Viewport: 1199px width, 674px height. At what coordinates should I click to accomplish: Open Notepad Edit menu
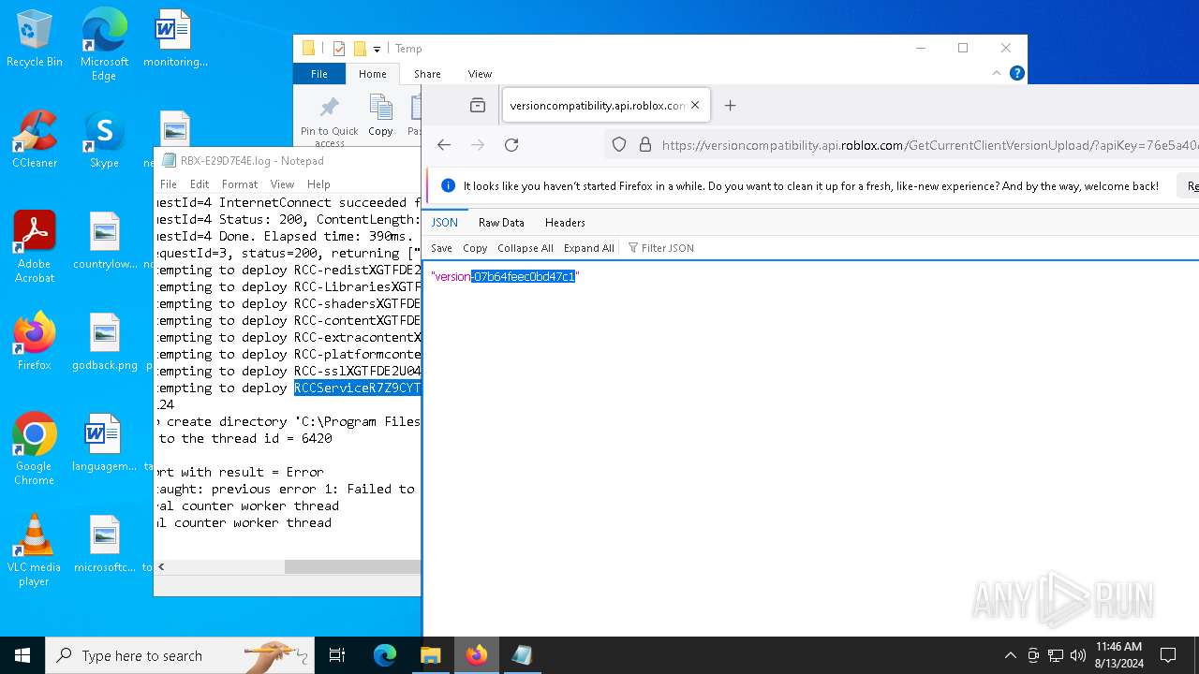(200, 184)
